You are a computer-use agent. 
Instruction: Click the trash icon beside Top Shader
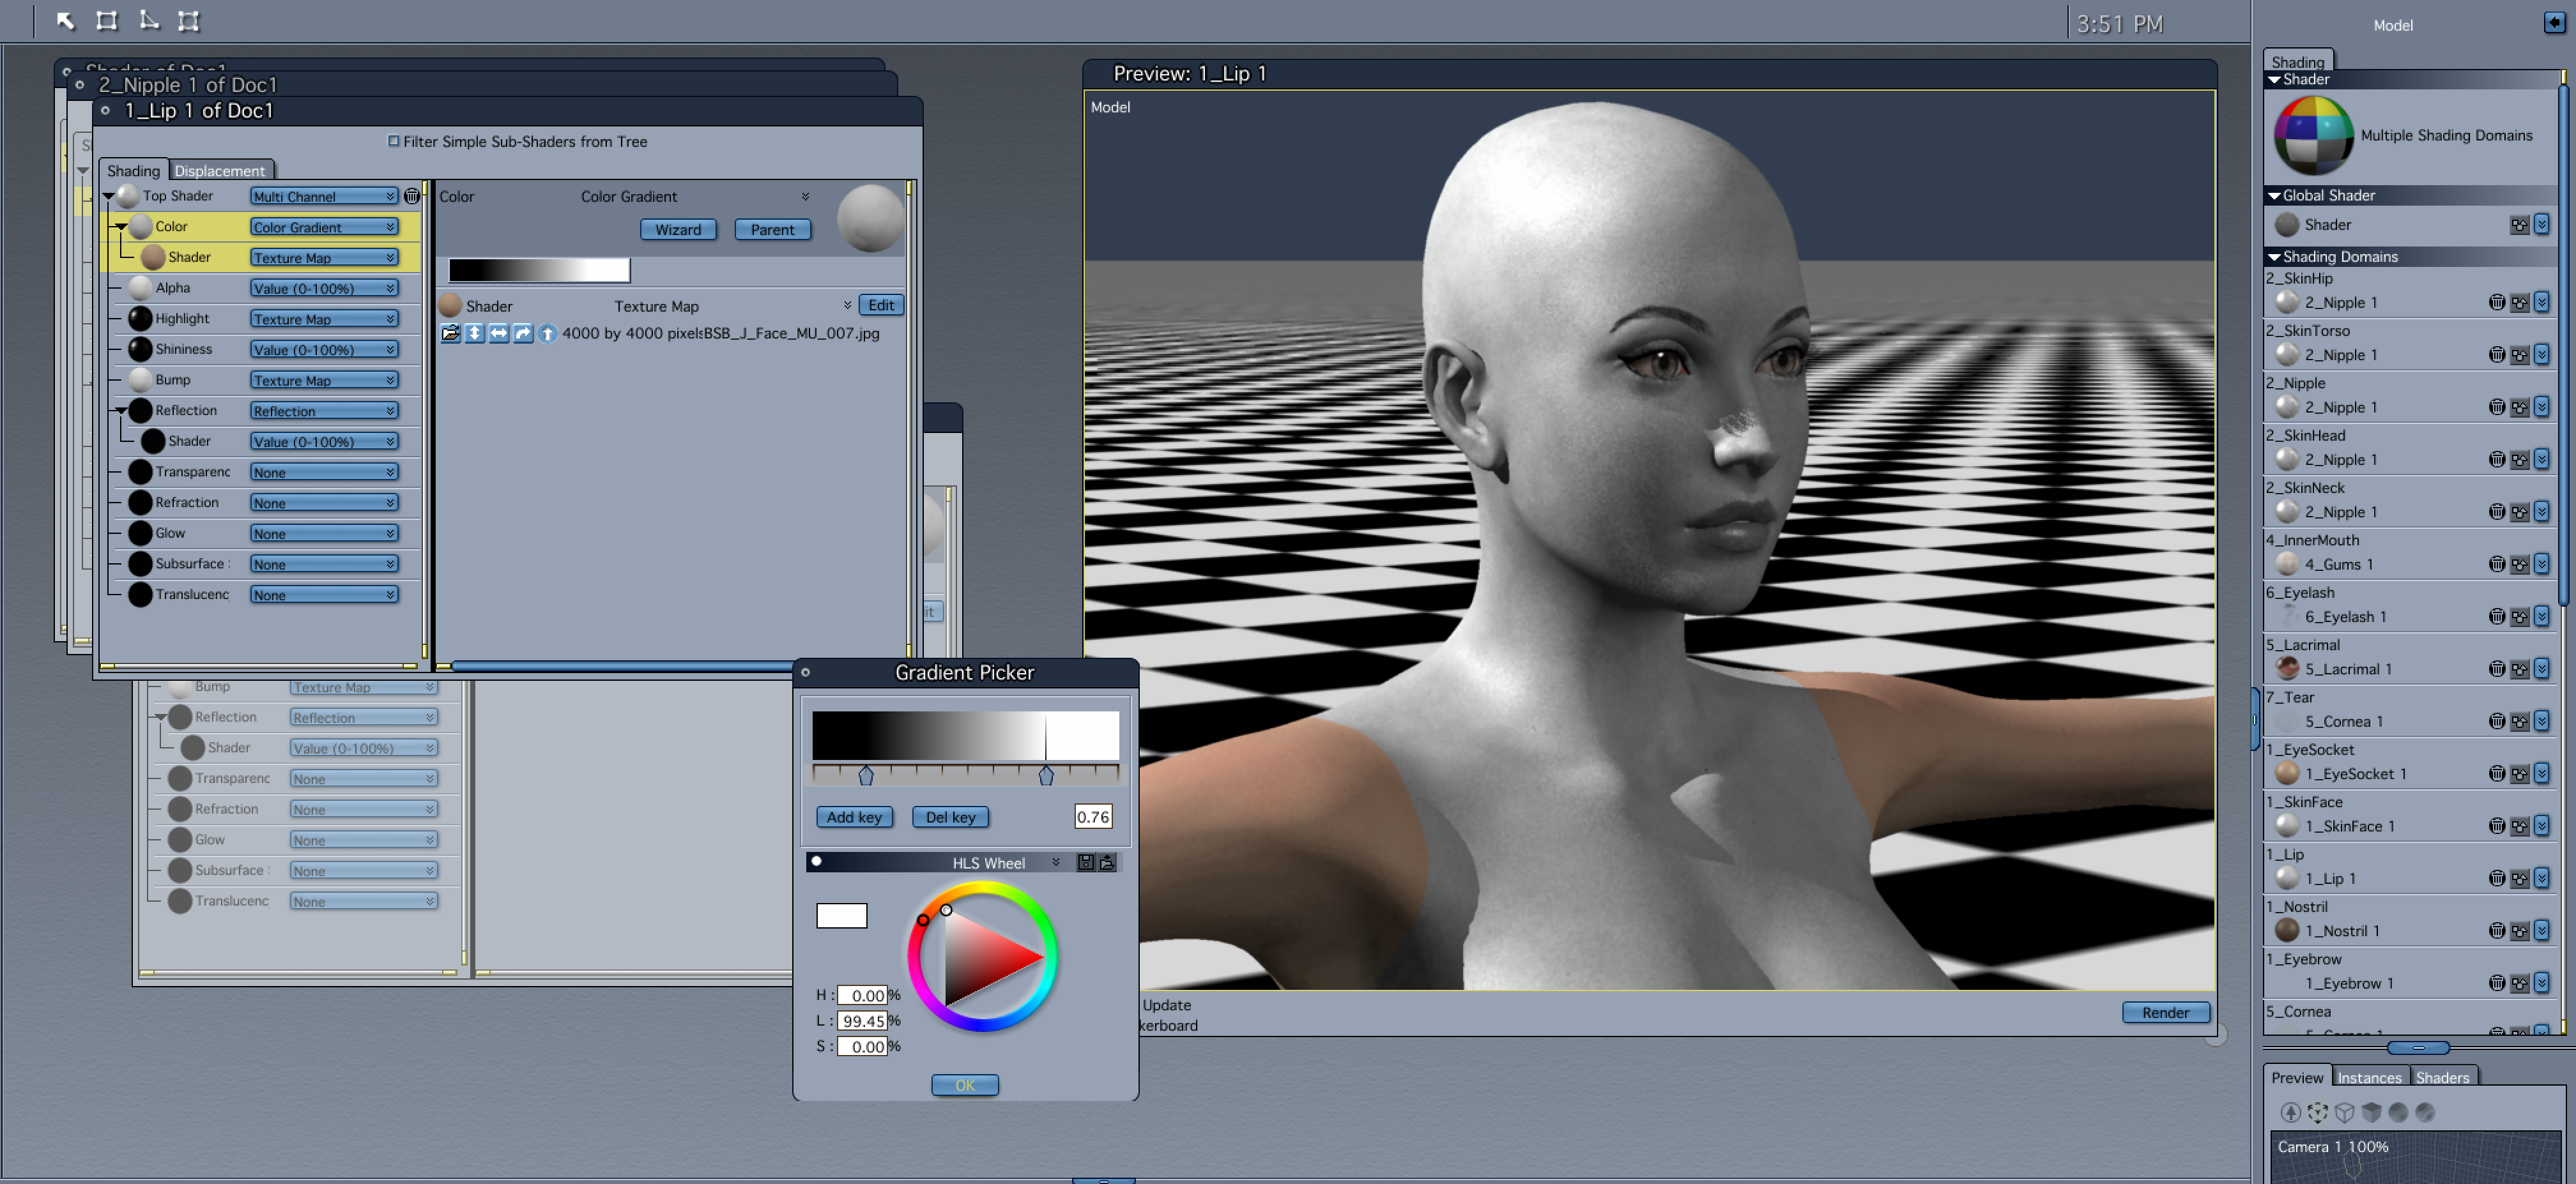click(x=412, y=196)
